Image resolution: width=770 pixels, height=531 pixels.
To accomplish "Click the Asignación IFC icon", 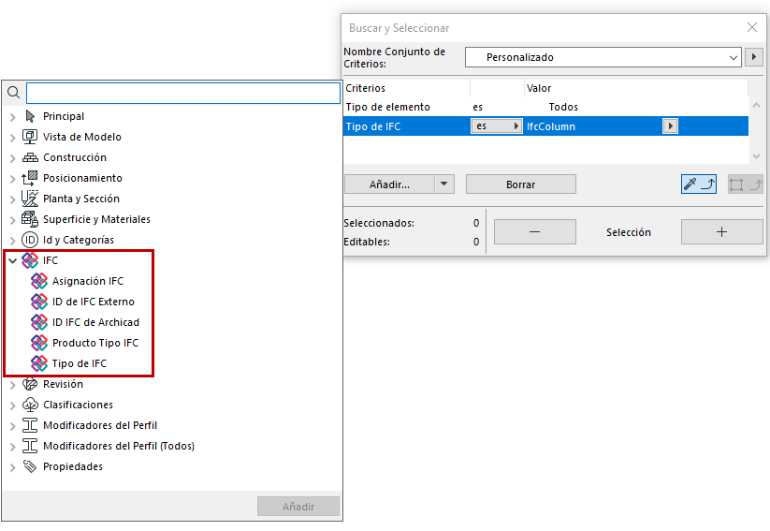I will point(39,281).
